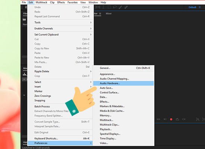Click the red Record button
The height and width of the screenshot is (149, 205).
click(x=171, y=119)
